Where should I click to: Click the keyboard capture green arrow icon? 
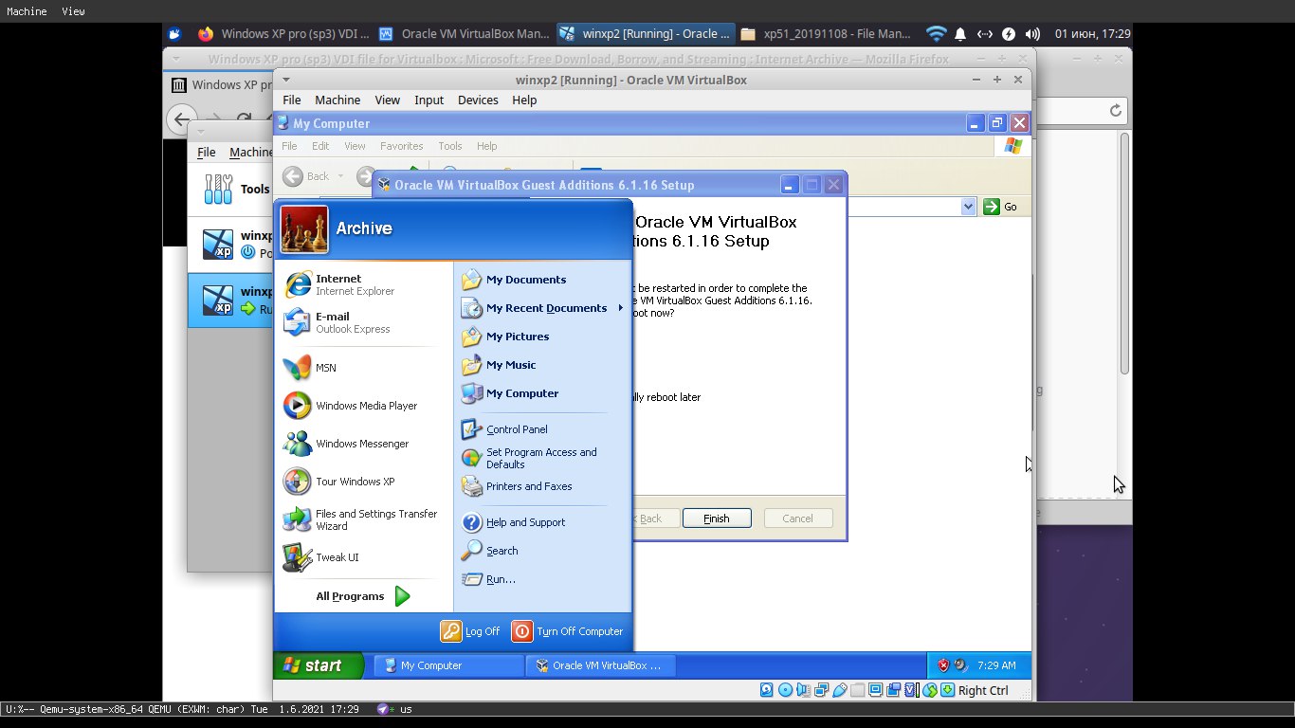tap(948, 690)
